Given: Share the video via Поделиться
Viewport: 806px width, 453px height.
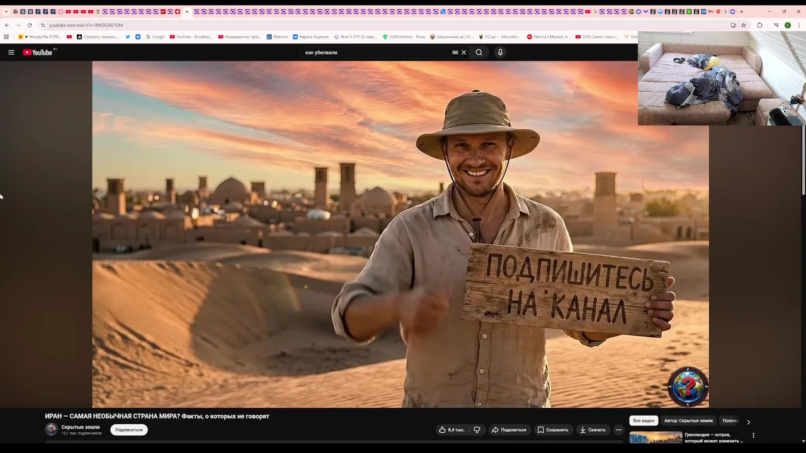Looking at the screenshot, I should pos(509,430).
